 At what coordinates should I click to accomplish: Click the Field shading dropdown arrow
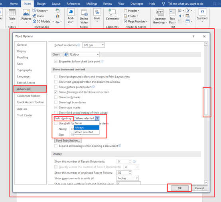pyautogui.click(x=97, y=118)
